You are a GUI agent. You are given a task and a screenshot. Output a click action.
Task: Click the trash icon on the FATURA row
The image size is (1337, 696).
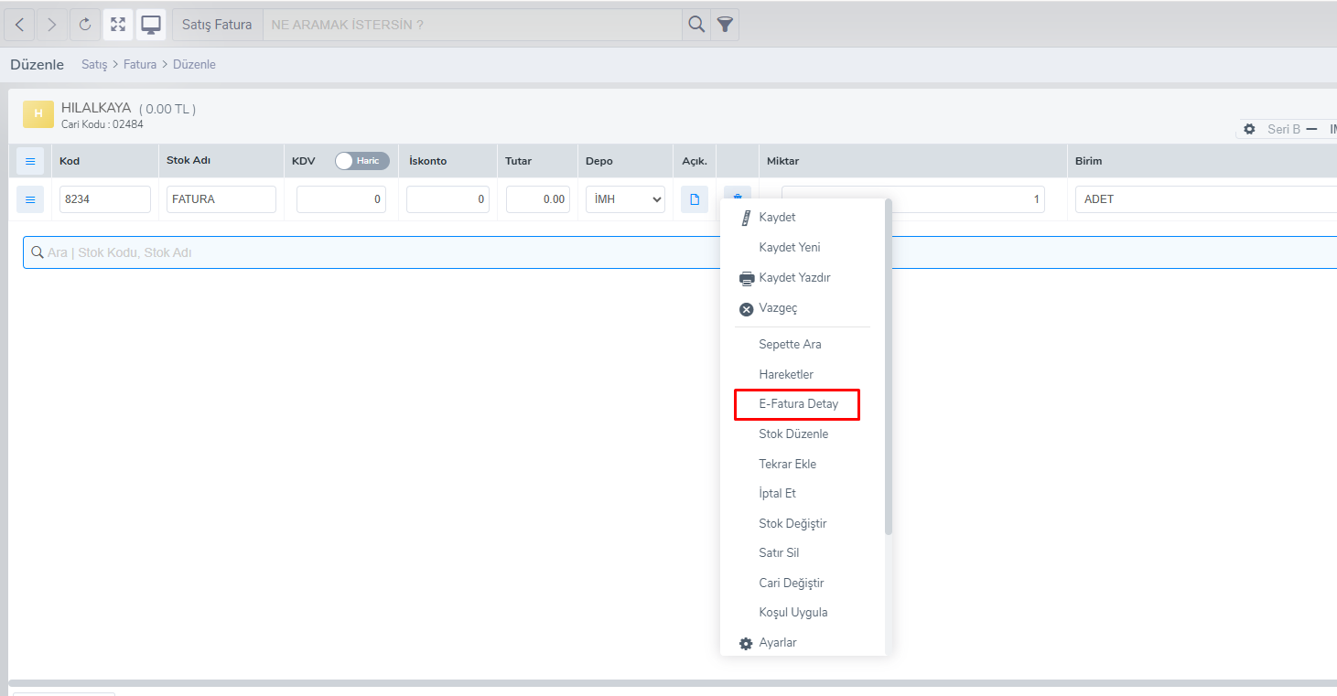(x=738, y=195)
